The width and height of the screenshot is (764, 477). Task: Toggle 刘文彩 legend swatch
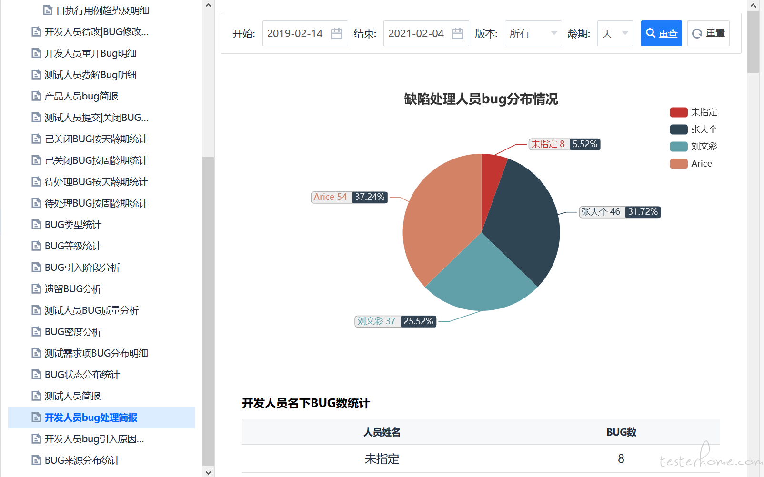(679, 147)
